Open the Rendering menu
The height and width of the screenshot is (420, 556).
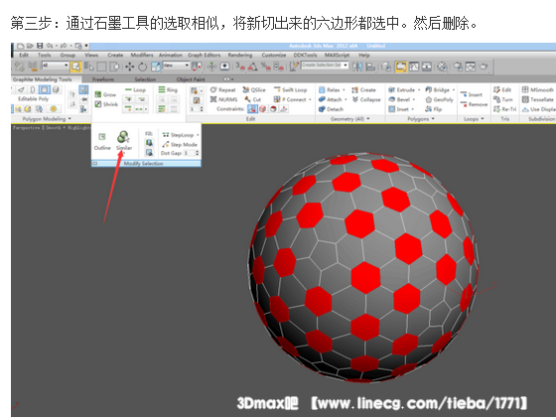(240, 55)
